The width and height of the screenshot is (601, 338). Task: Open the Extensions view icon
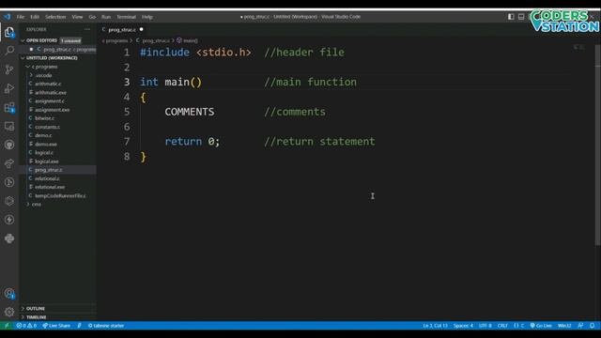(9, 107)
